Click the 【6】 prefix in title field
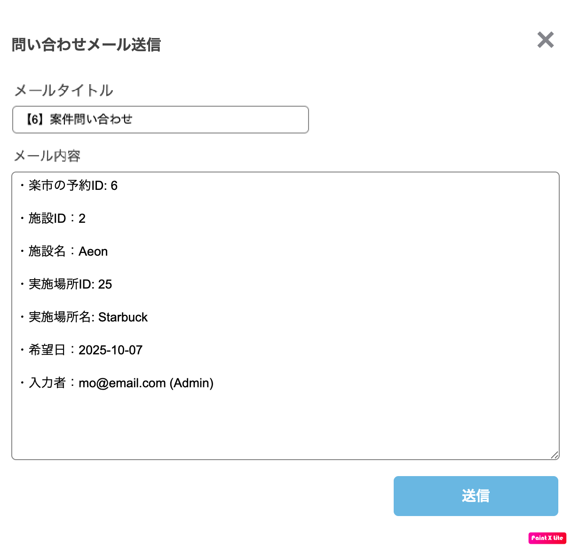The image size is (571, 548). tap(35, 119)
